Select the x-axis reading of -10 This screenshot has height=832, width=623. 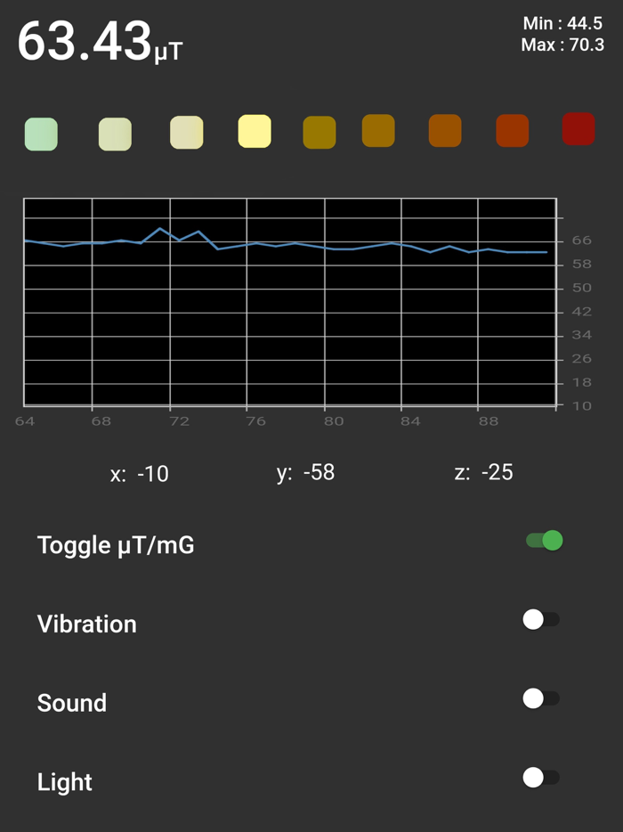coord(140,473)
